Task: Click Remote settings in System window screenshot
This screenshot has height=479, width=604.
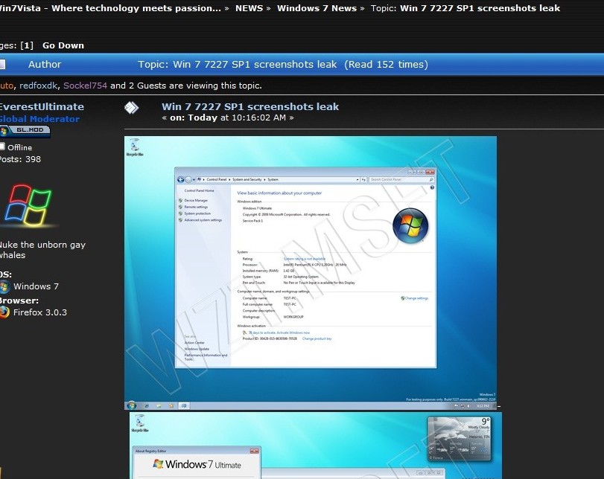Action: (x=196, y=207)
